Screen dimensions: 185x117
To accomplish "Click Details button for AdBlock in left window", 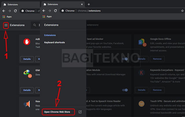I will point(27,59).
